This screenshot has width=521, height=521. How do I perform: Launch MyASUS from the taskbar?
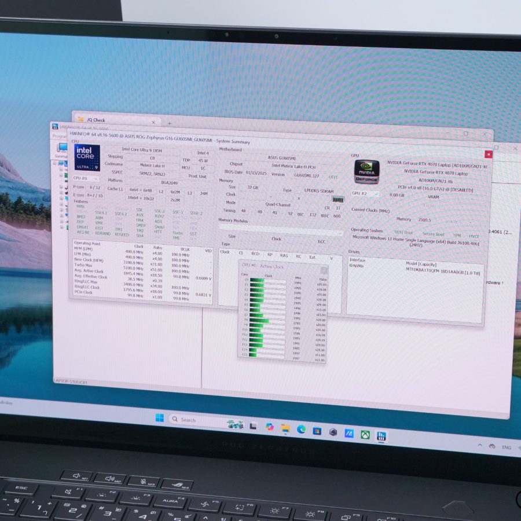(349, 433)
